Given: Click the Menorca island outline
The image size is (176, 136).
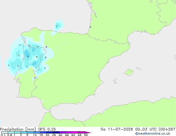Looking at the screenshot, I should pos(139,69).
